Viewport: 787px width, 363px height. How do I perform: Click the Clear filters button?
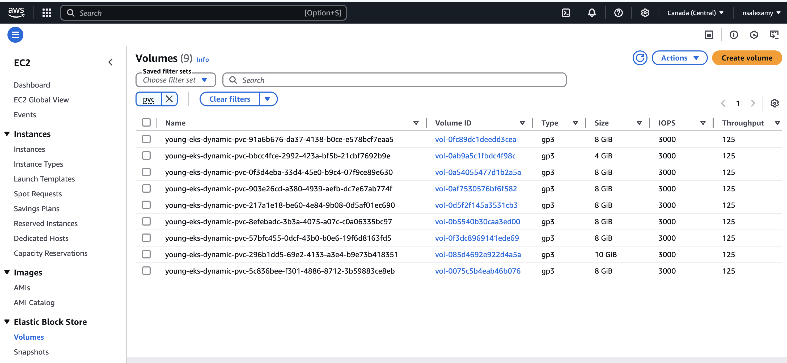230,99
